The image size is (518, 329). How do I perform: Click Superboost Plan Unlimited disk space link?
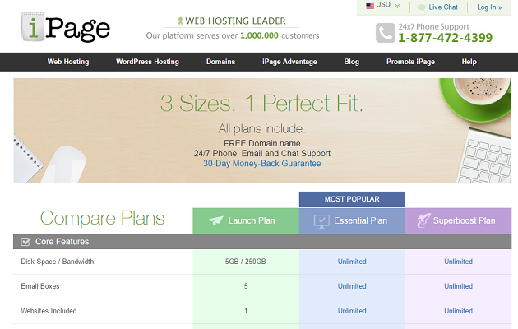(x=458, y=262)
